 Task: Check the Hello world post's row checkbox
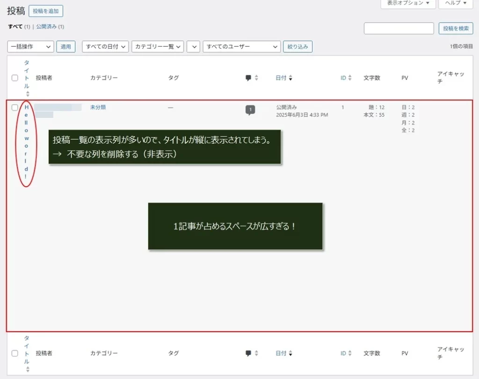coord(15,107)
